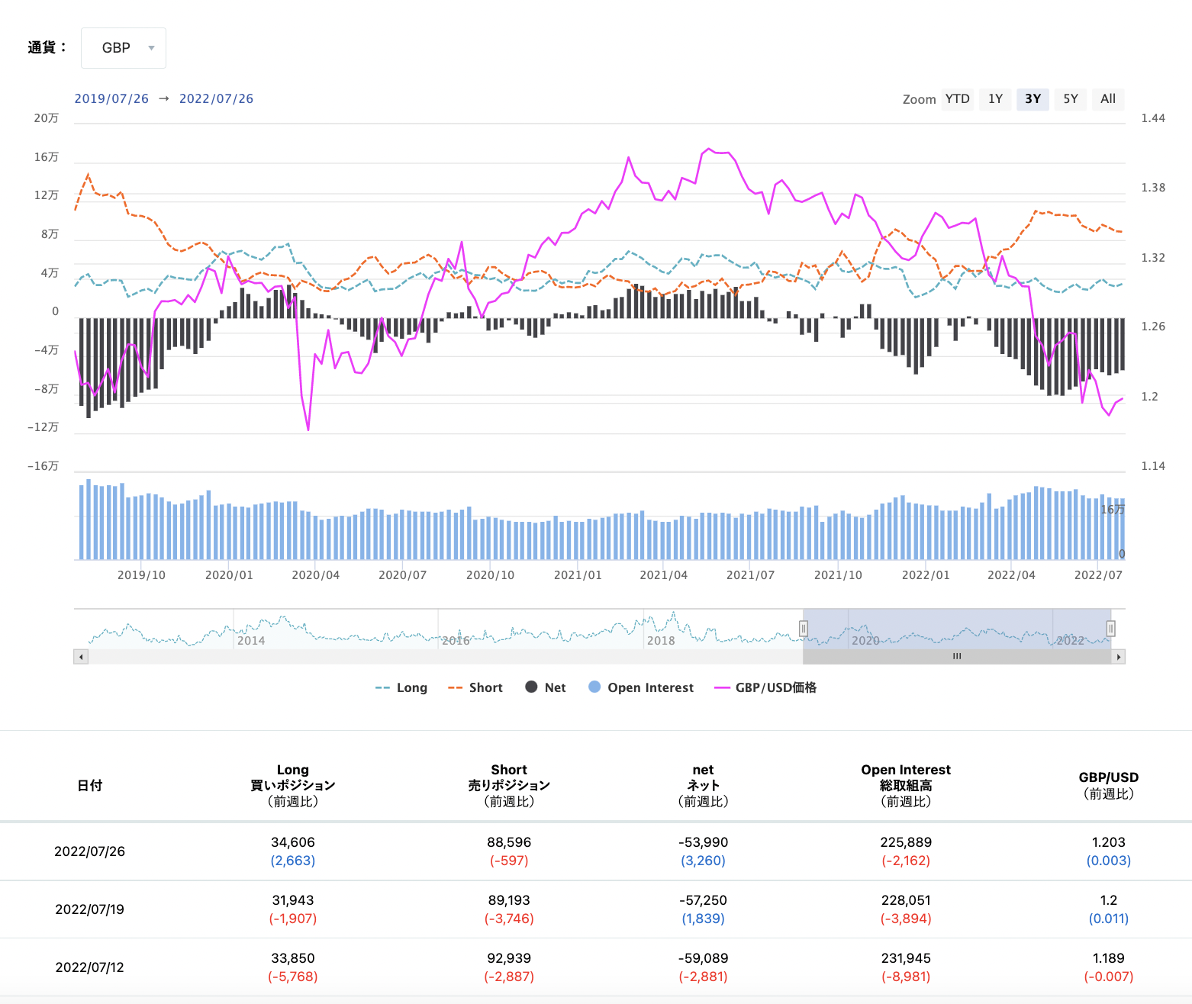Click the Short value 92,939

509,958
